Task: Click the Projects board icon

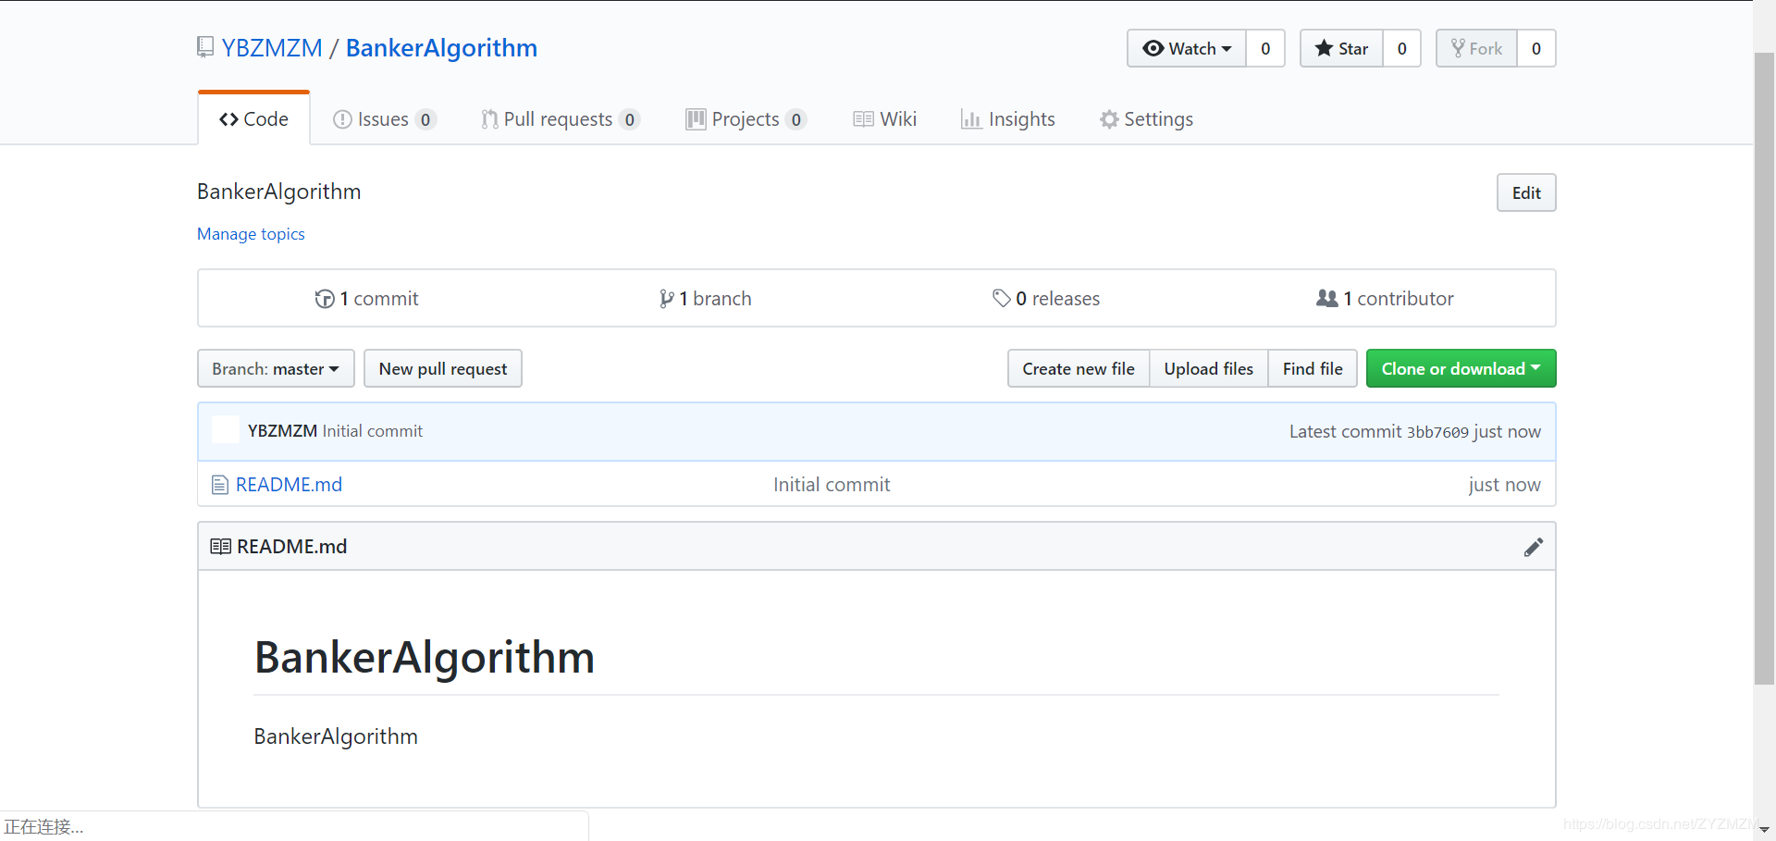Action: pyautogui.click(x=696, y=119)
